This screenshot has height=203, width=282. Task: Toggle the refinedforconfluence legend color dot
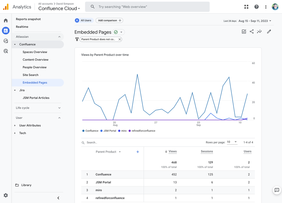click(x=130, y=131)
